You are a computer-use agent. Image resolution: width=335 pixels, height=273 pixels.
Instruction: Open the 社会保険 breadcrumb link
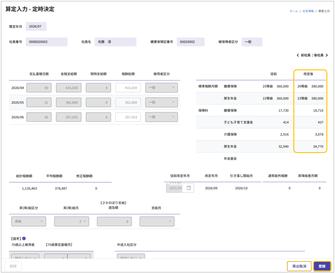click(308, 11)
